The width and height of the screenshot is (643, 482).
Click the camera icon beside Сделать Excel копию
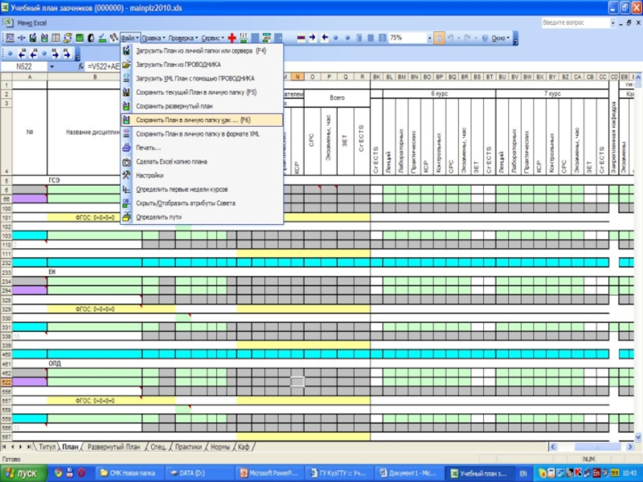coord(127,161)
